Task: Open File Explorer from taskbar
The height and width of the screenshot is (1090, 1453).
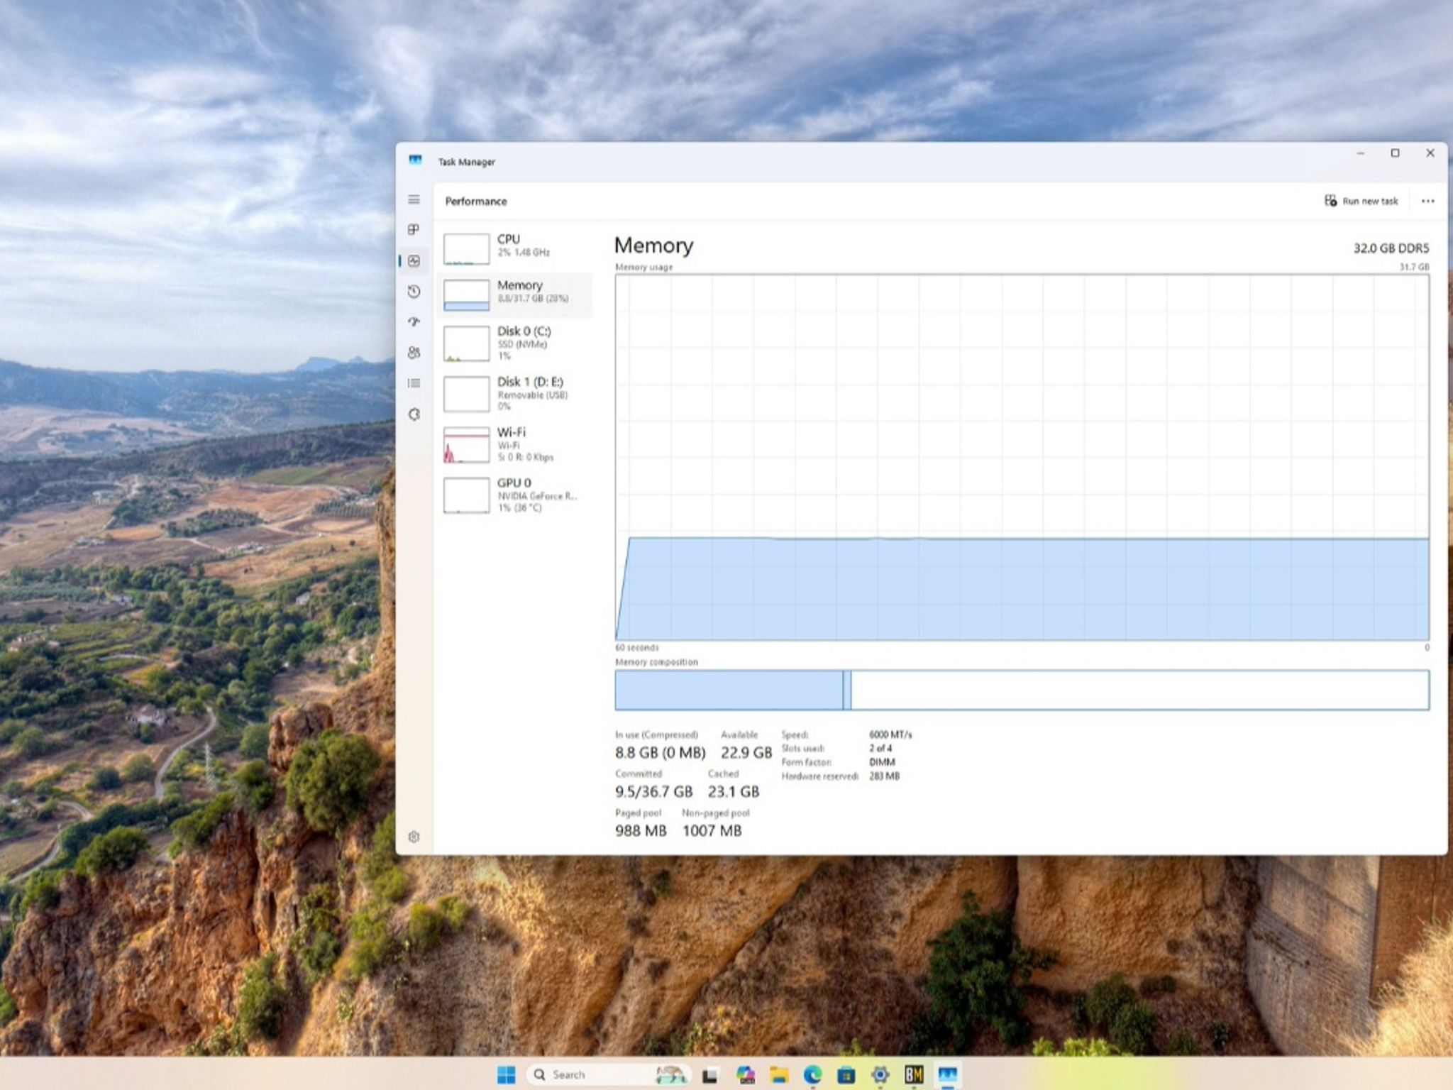Action: 779,1075
